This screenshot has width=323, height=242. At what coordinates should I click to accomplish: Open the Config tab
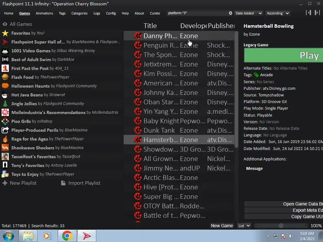[x=111, y=13]
